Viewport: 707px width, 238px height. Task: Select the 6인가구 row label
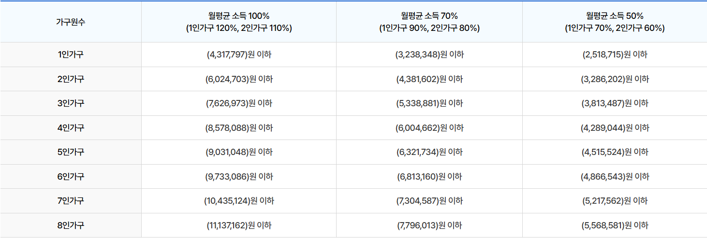click(x=71, y=177)
